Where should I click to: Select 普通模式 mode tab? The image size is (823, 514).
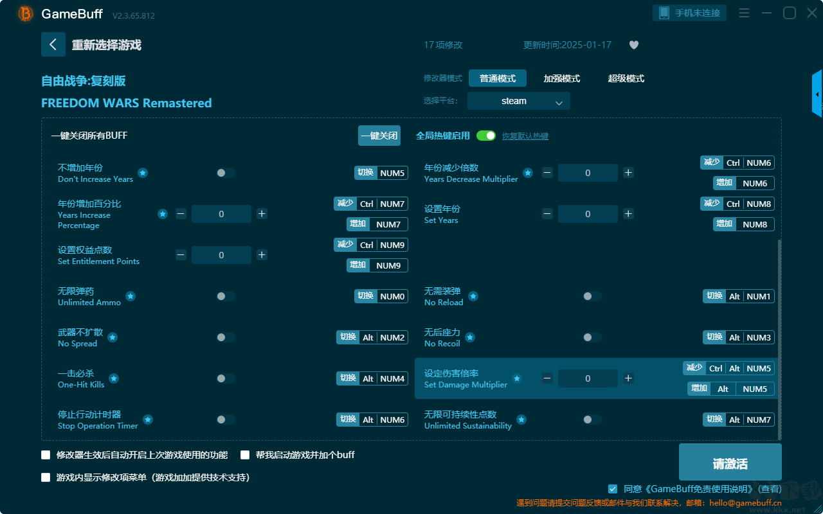click(498, 78)
